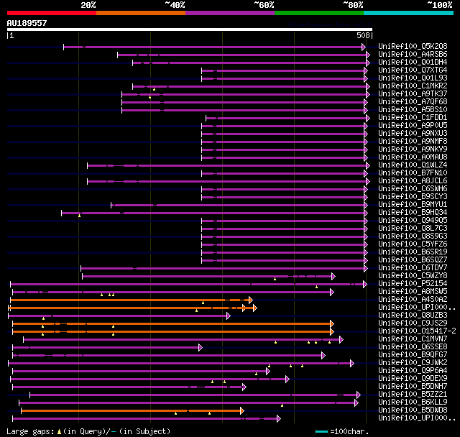The image size is (460, 437).
Task: Choose the UniRef100_C1FDD1 label
Action: click(413, 118)
